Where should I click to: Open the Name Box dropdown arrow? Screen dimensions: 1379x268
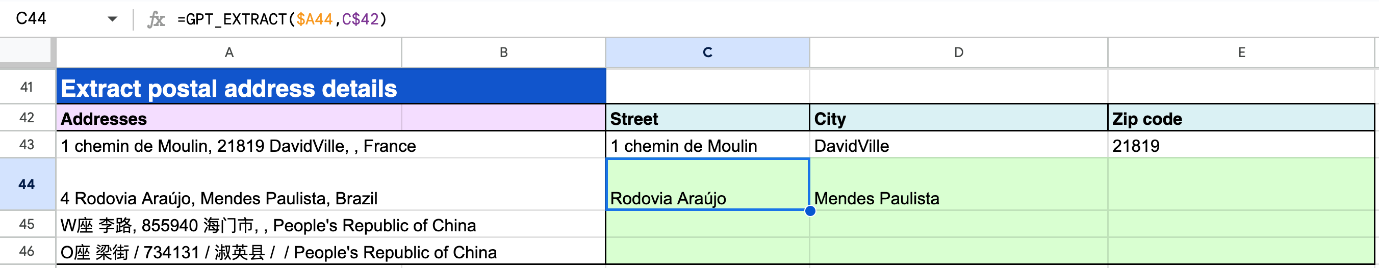pyautogui.click(x=112, y=19)
